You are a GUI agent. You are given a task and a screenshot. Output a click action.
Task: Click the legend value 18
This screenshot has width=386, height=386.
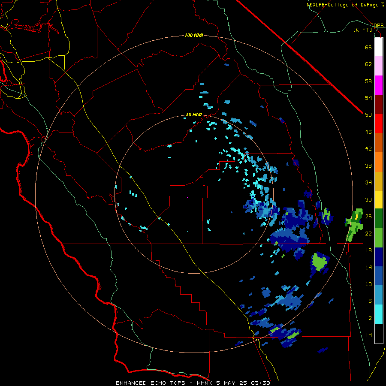368,250
